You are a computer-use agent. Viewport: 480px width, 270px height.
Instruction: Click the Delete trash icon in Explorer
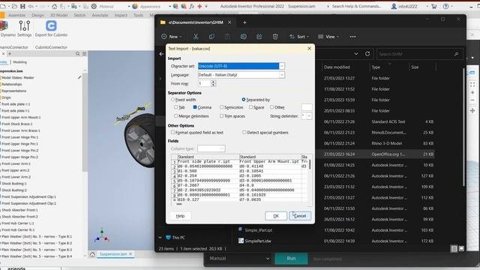pyautogui.click(x=275, y=37)
